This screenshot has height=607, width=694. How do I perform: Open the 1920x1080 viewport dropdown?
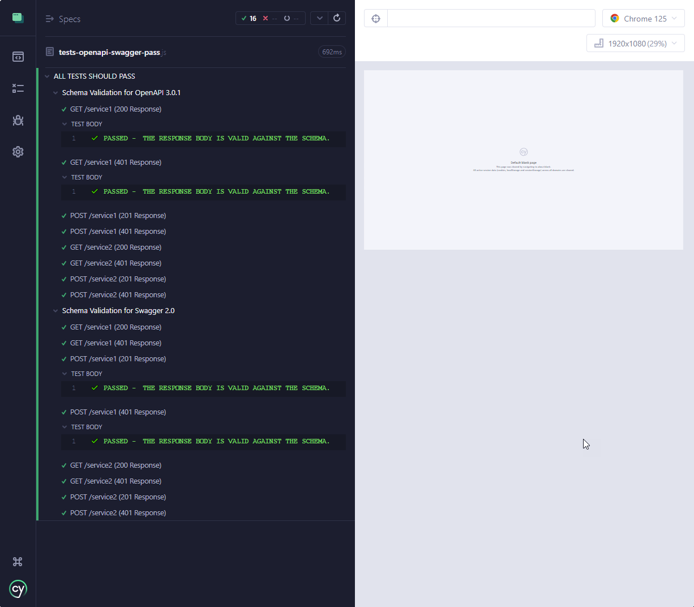click(636, 43)
